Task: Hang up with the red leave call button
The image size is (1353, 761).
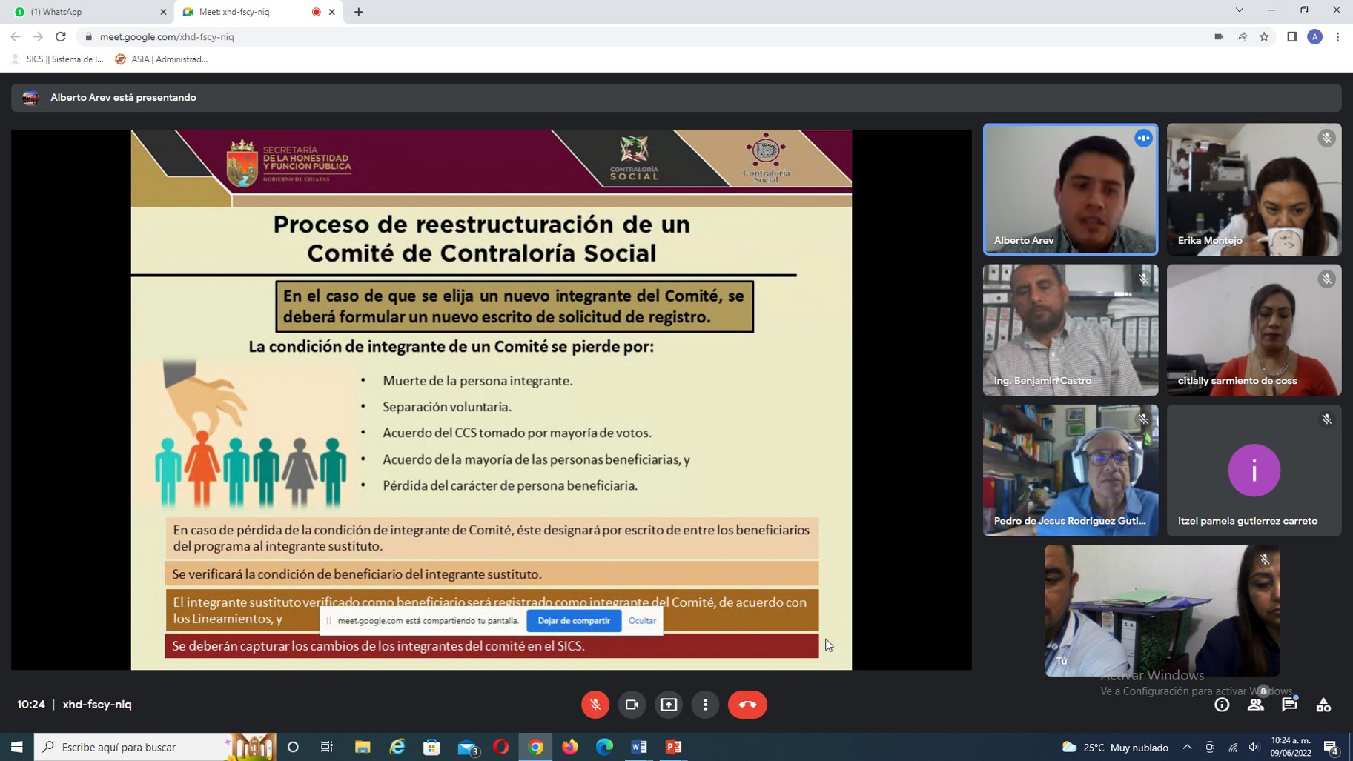Action: tap(747, 705)
